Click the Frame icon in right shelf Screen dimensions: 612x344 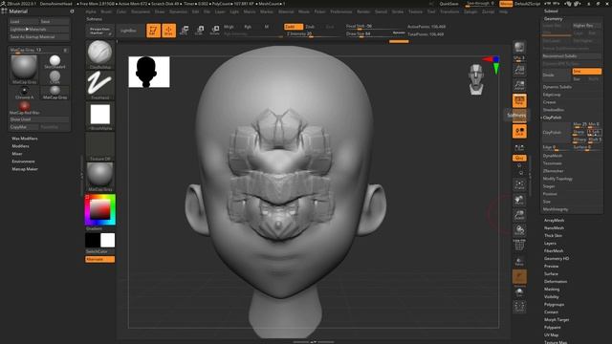pos(519,184)
